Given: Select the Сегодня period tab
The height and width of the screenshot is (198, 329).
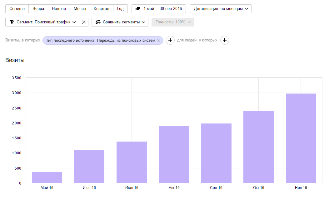Looking at the screenshot, I should (17, 9).
